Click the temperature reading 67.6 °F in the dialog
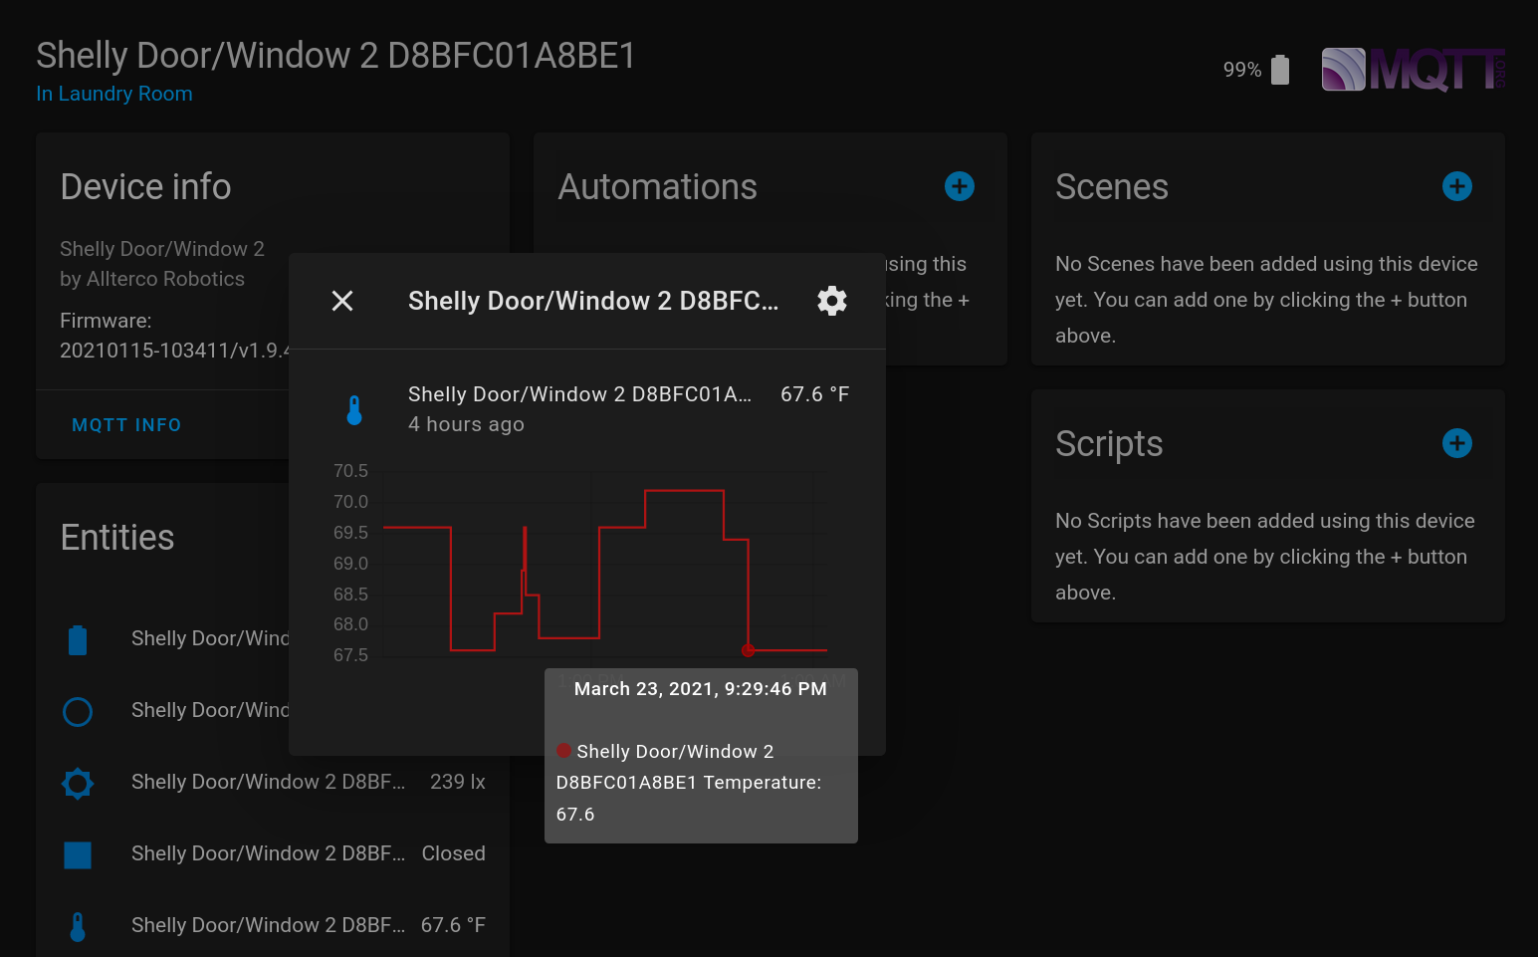Screen dimensions: 1538x957 coord(814,393)
